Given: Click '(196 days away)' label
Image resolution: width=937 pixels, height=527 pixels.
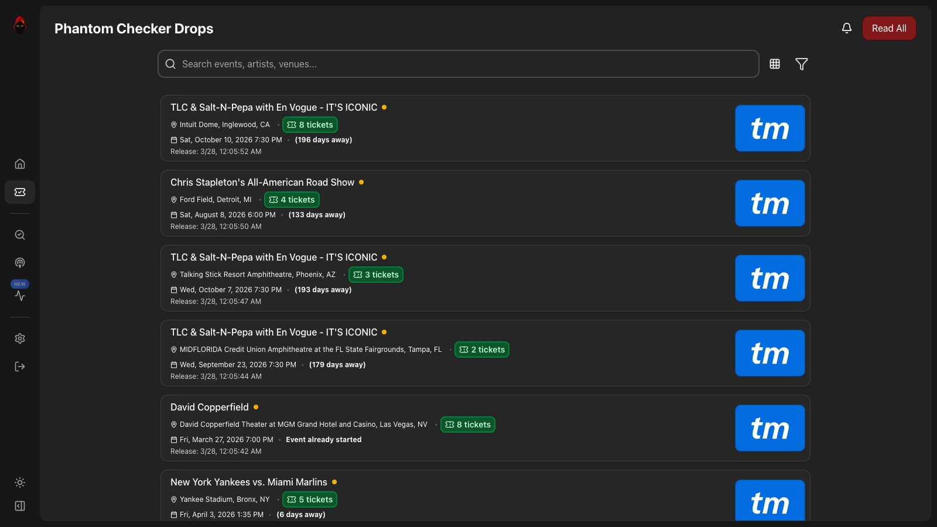Looking at the screenshot, I should point(323,140).
